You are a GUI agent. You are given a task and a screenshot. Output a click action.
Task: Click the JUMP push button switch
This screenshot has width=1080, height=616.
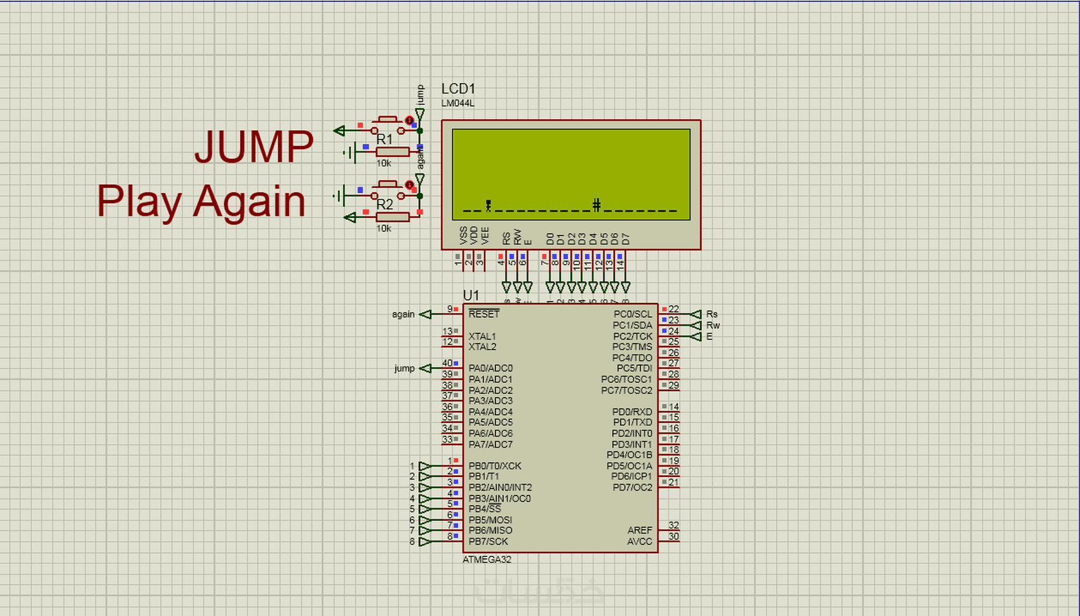tap(388, 125)
